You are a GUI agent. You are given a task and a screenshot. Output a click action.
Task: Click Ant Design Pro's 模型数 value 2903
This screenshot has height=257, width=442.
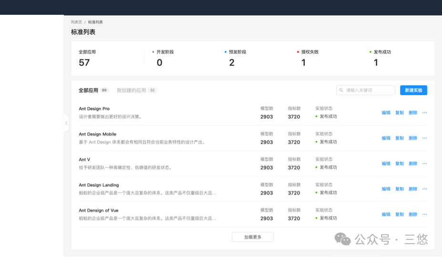click(x=267, y=117)
